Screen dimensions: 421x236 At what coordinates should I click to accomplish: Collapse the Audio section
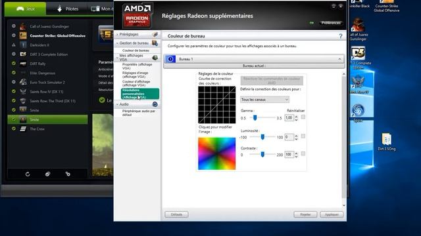pos(117,104)
